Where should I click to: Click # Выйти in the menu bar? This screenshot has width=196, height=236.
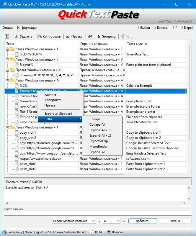[x=143, y=28]
